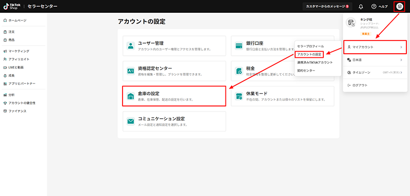Open the 資格認定センター card
The image size is (410, 196).
pos(174,71)
